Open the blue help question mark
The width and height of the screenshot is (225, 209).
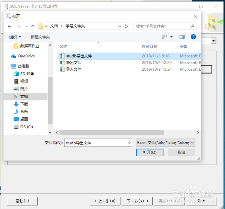[193, 37]
